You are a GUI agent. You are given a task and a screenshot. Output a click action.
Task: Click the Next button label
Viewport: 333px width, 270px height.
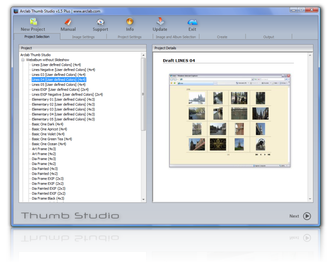(294, 216)
